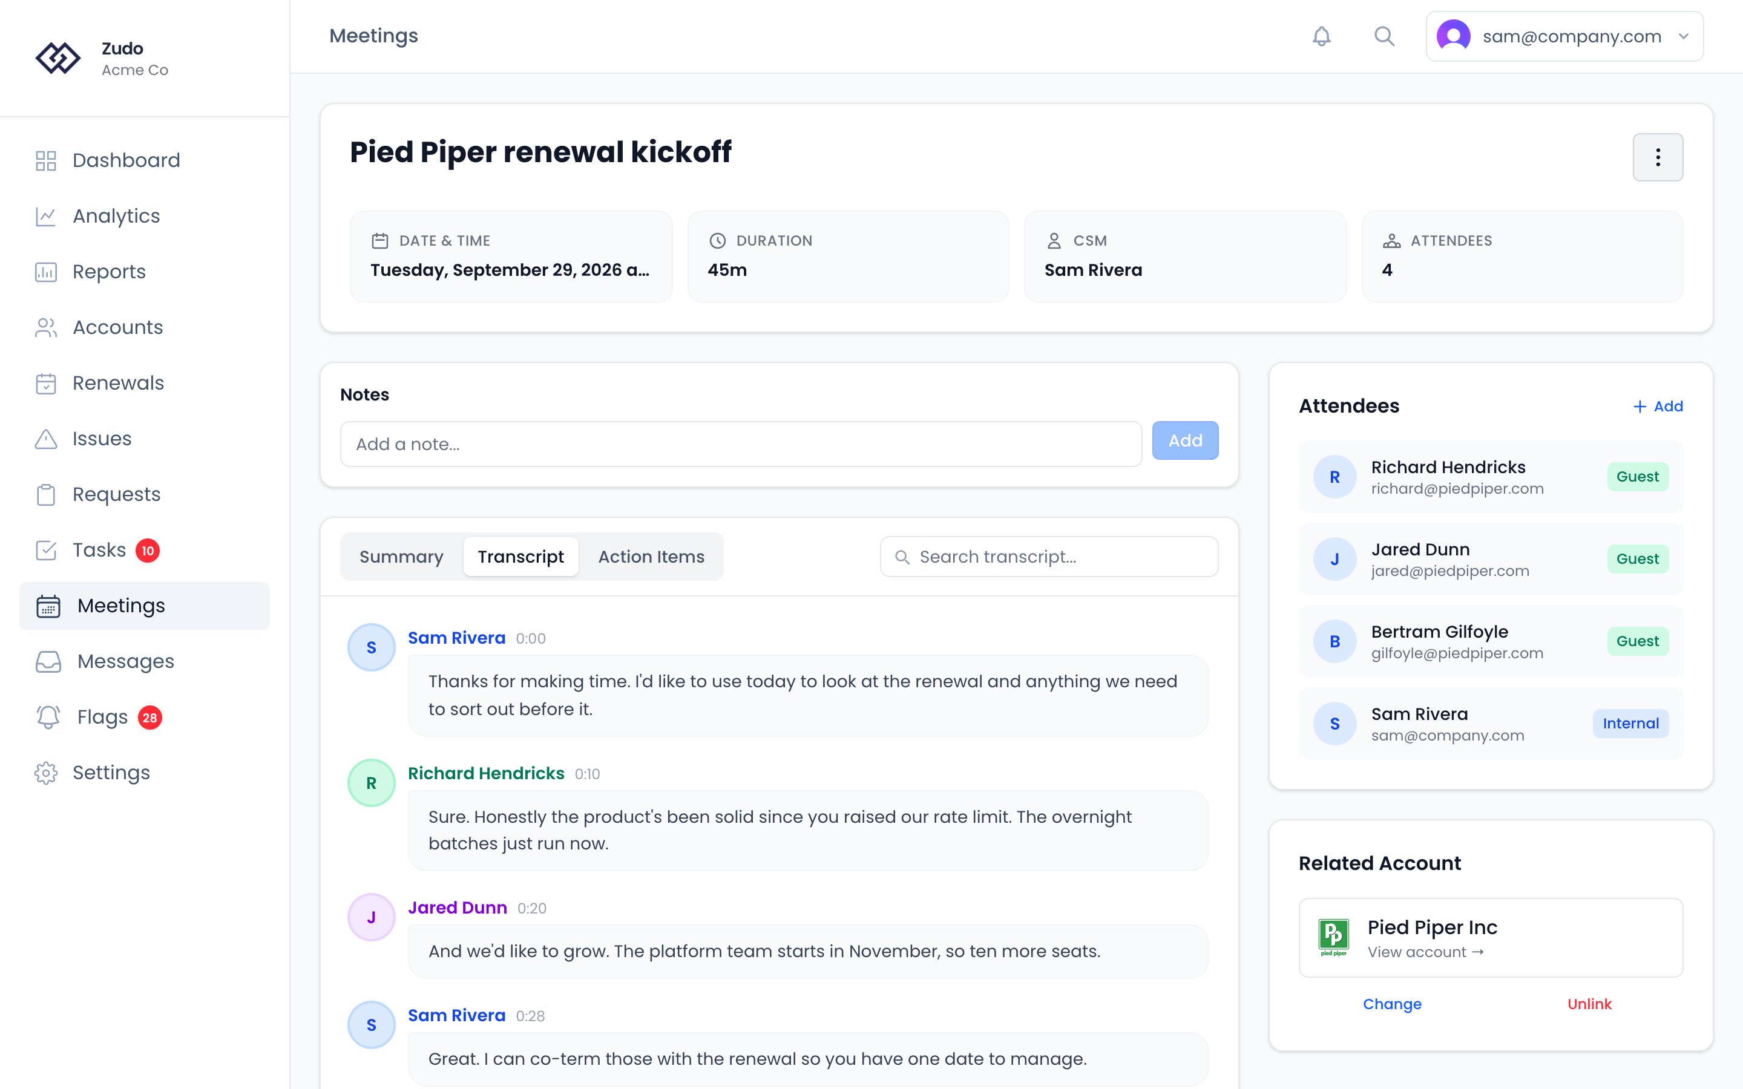
Task: Click the View account link
Action: 1425,952
